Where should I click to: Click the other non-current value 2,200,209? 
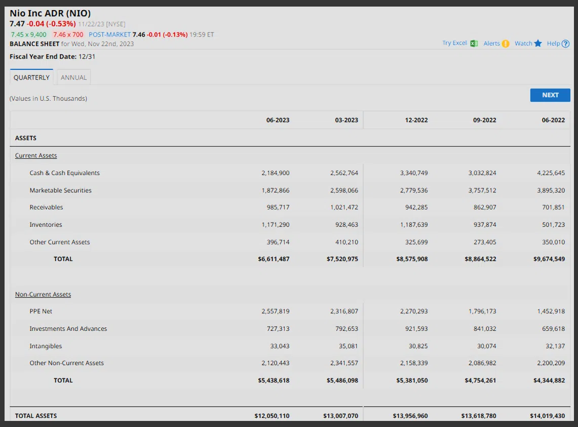pos(551,363)
